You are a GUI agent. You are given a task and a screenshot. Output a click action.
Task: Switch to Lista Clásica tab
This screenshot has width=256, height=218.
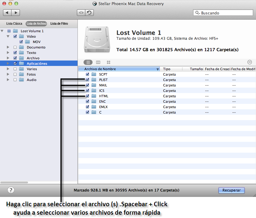14,24
